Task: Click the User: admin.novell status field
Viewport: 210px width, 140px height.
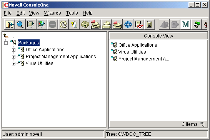Action: tap(53, 134)
